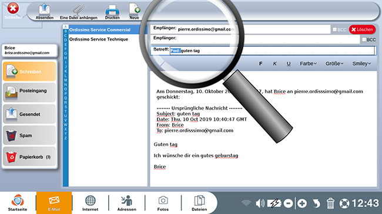Screen dimensions: 382x214
Task: Click the 'Date: Thu, 10 Oct 2019' line
Action: (202, 120)
